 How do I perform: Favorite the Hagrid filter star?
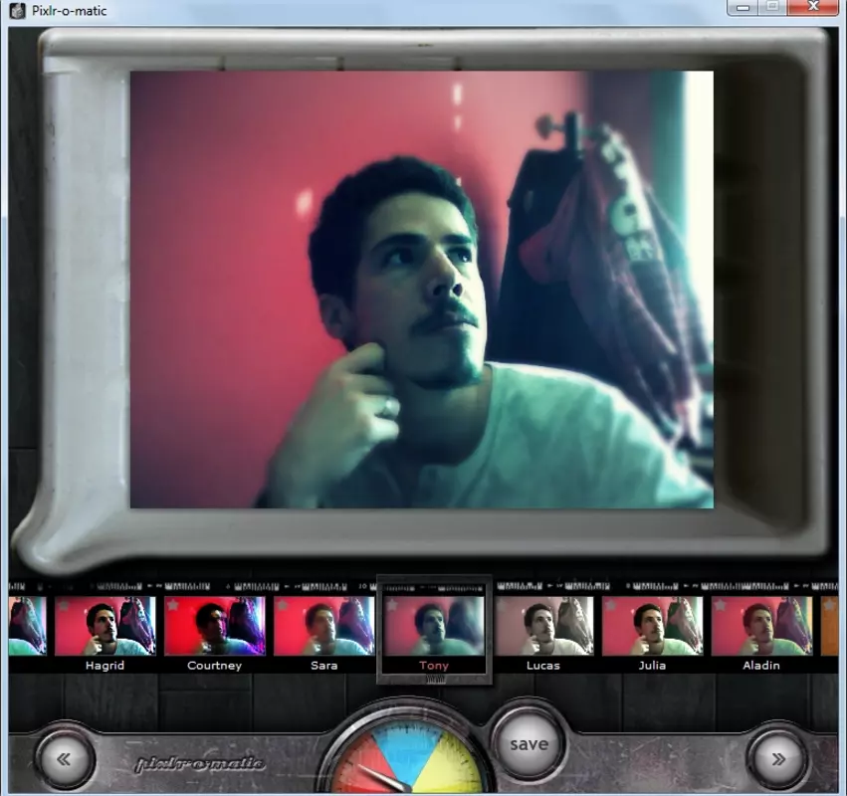pyautogui.click(x=65, y=606)
